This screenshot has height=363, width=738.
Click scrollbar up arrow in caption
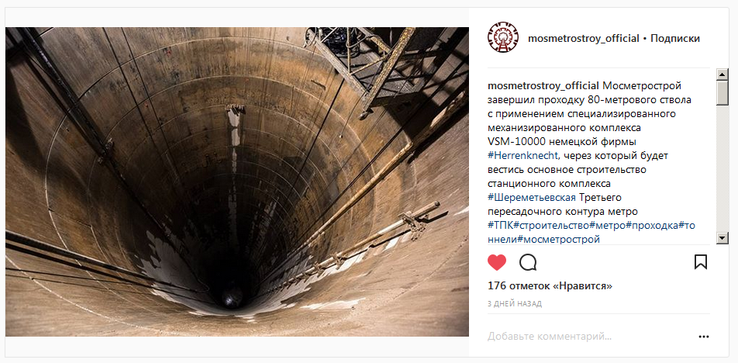[722, 74]
